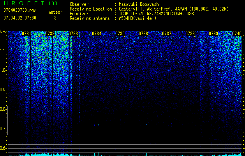Click the date stamp 07.04.02 07:30
The width and height of the screenshot is (245, 156).
tap(20, 18)
